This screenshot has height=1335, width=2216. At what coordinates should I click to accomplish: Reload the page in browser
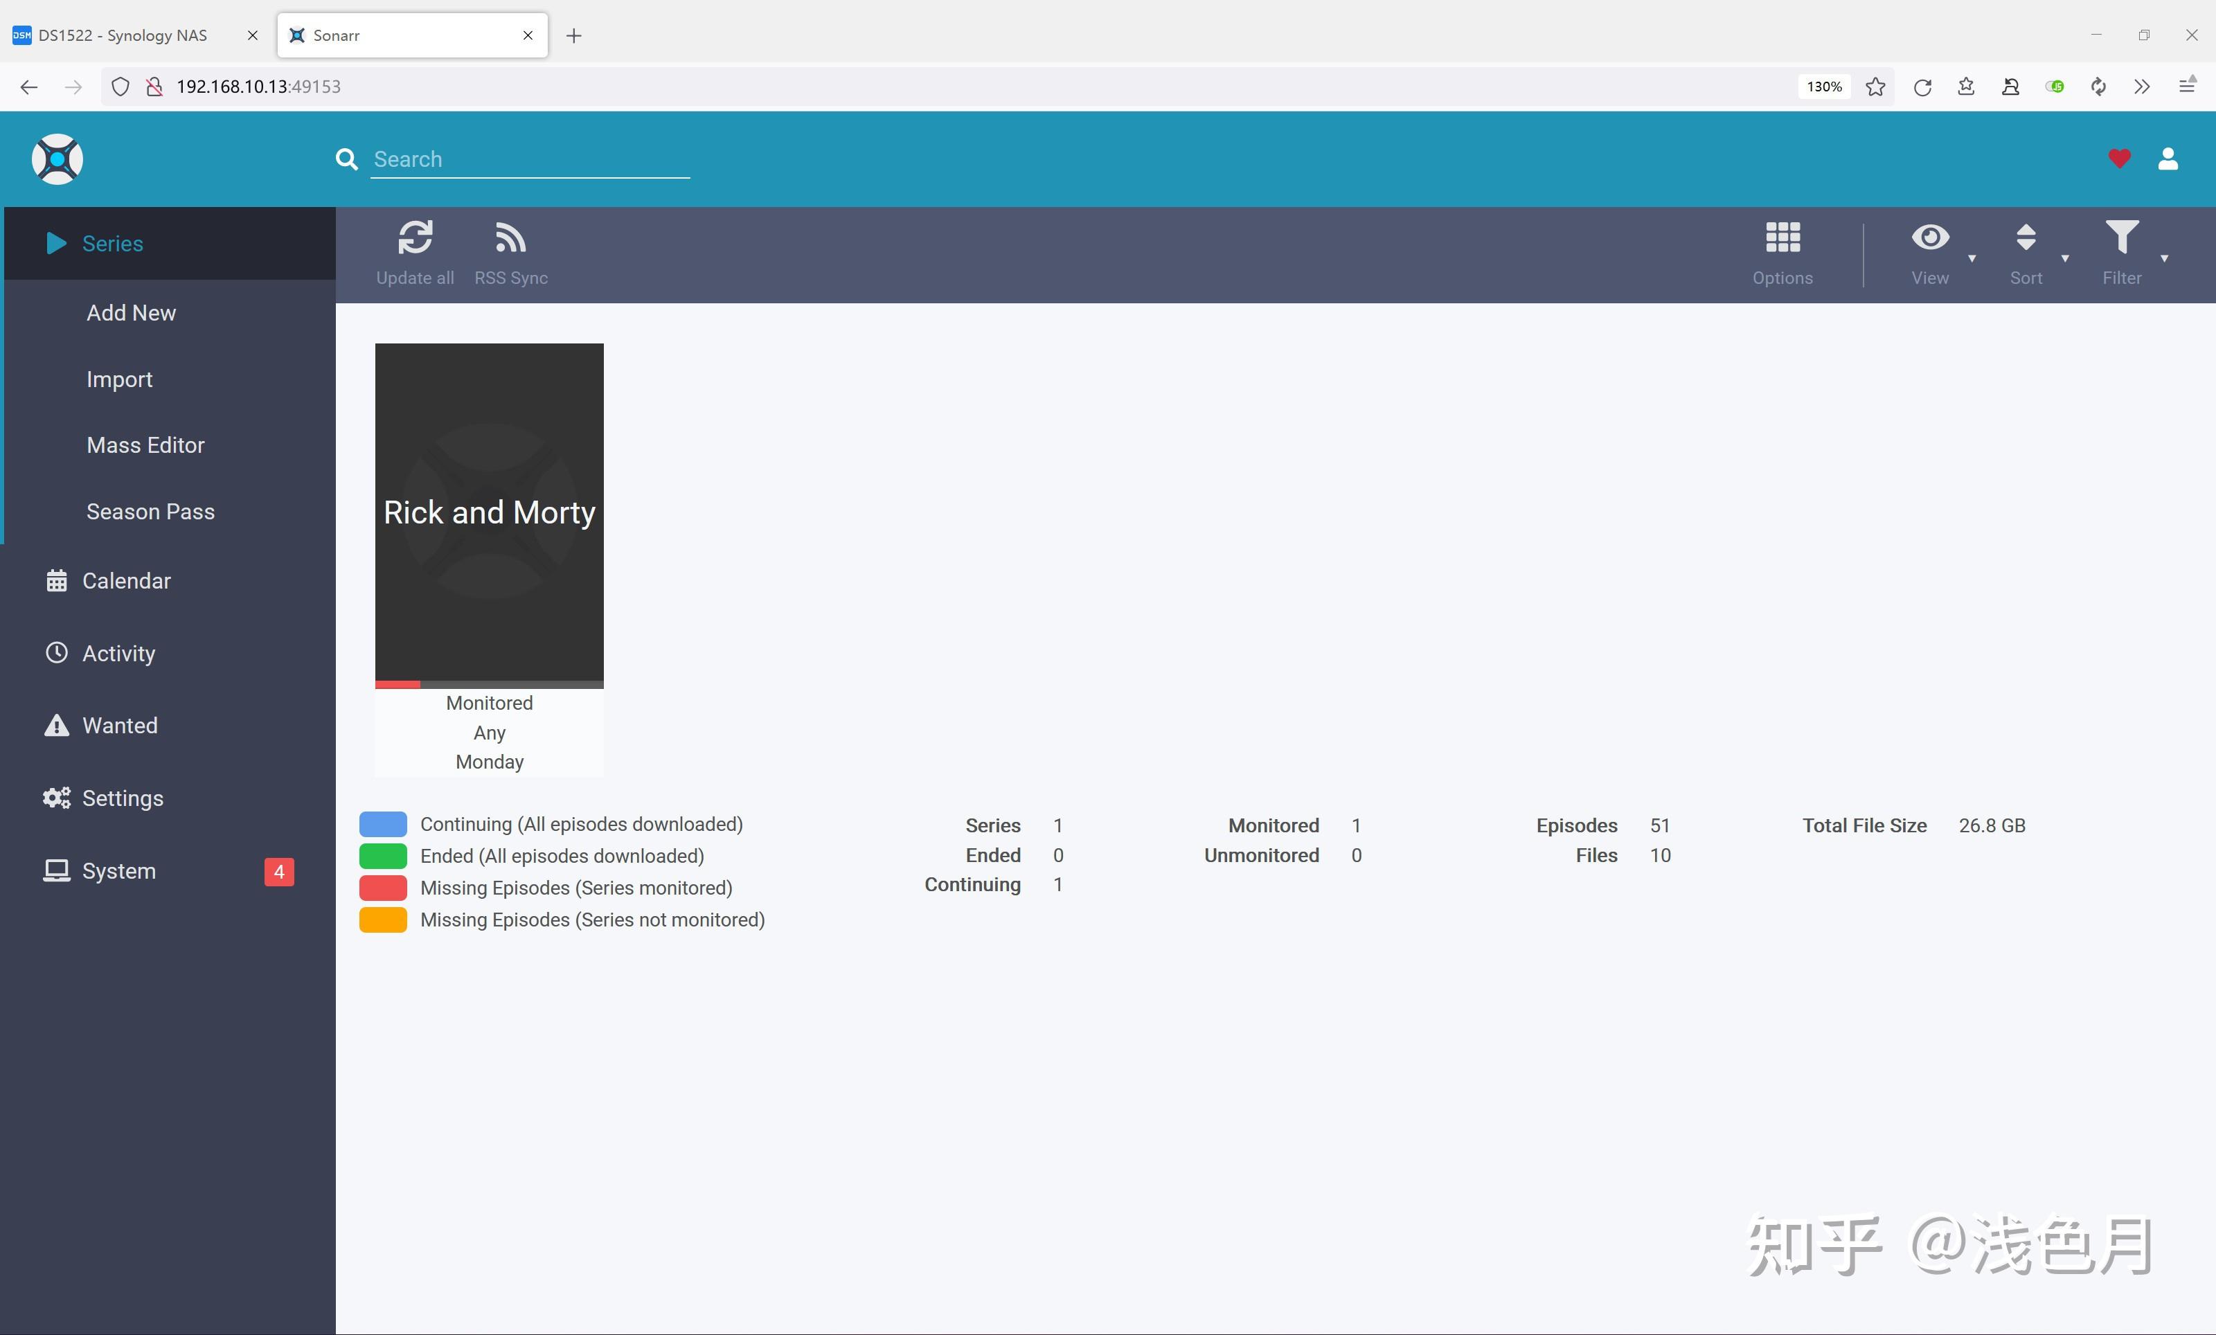(1922, 87)
